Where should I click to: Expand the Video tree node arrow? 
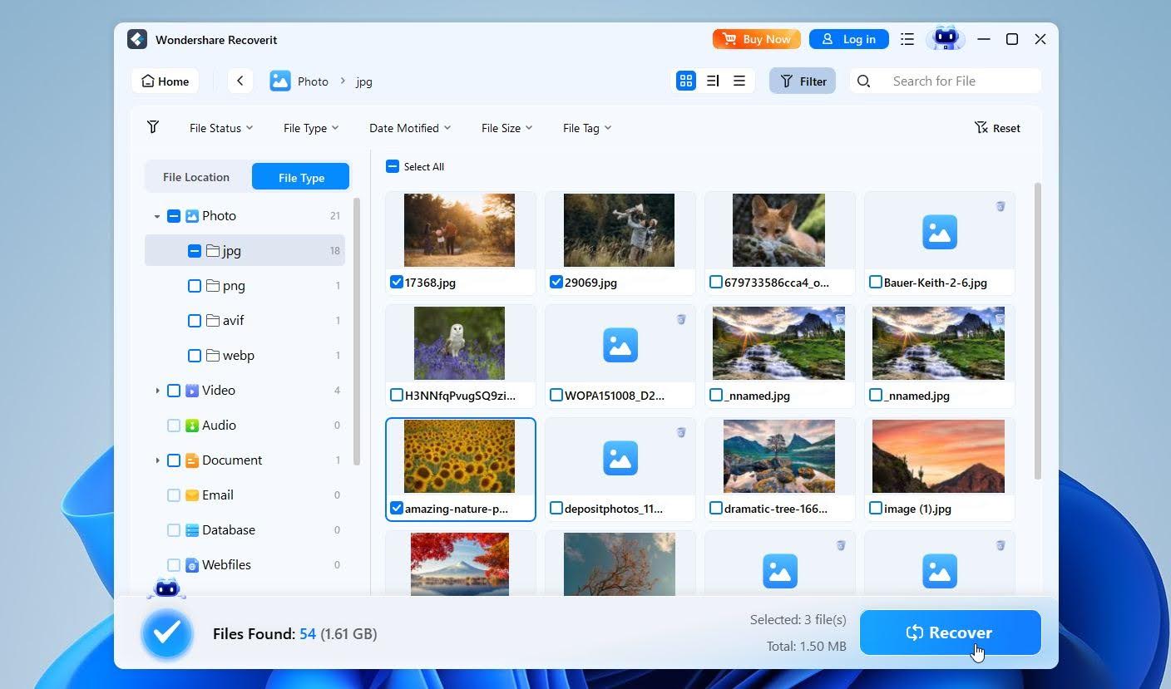point(157,390)
